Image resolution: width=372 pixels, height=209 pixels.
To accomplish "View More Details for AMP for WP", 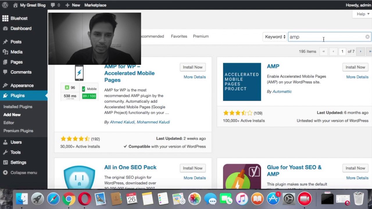I will pyautogui.click(x=195, y=77).
